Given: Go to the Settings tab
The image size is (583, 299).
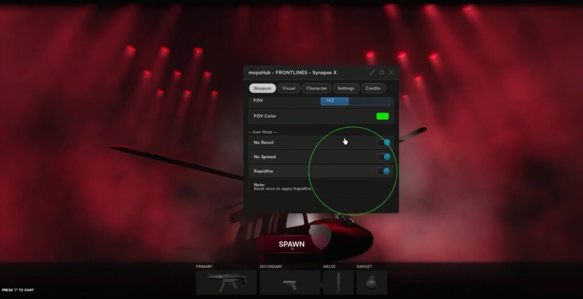Looking at the screenshot, I should [x=346, y=89].
